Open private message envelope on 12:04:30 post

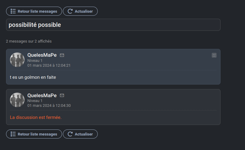point(62,95)
